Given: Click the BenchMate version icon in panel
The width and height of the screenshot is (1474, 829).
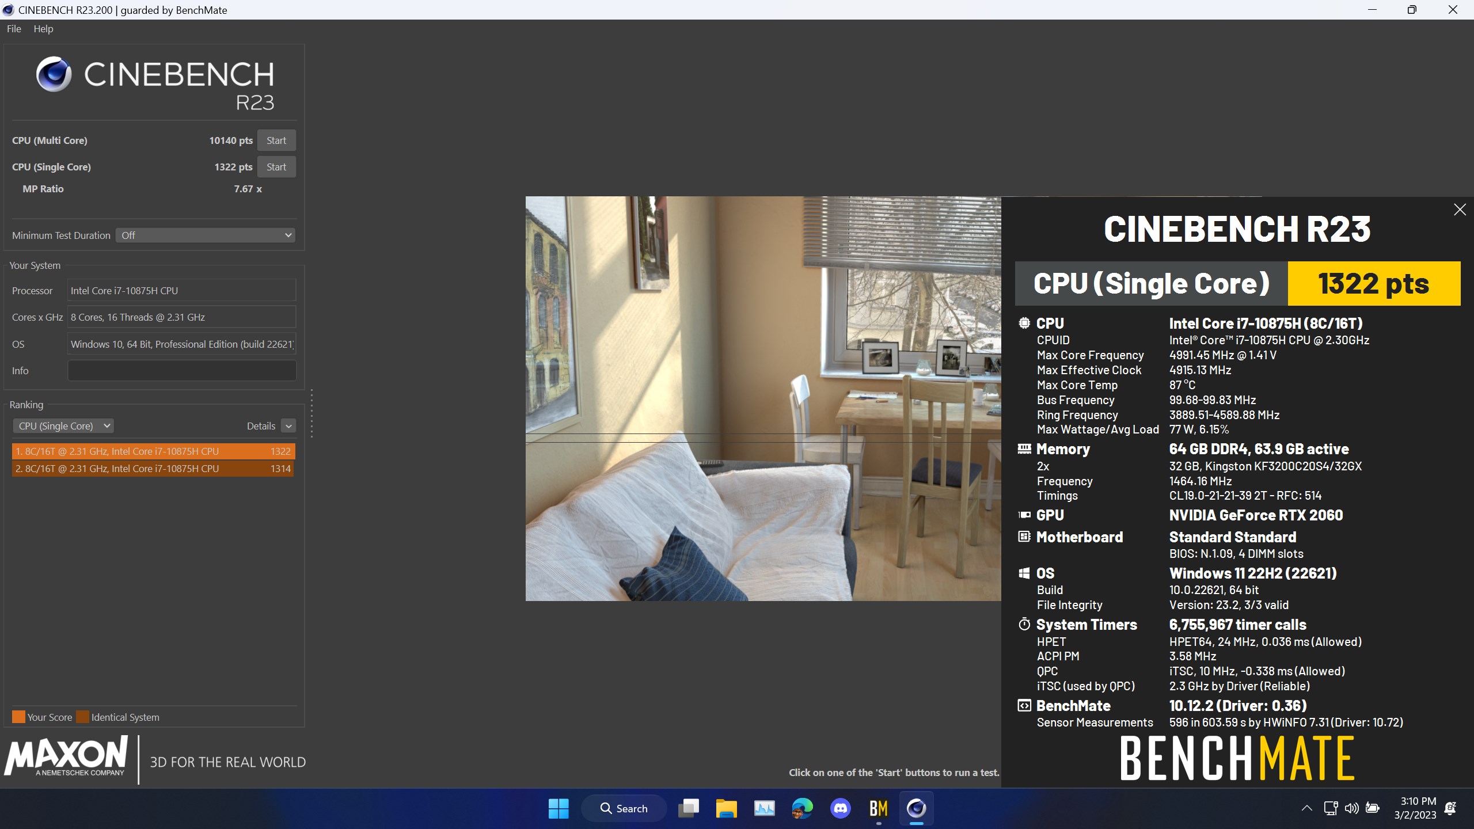Looking at the screenshot, I should (x=1024, y=706).
